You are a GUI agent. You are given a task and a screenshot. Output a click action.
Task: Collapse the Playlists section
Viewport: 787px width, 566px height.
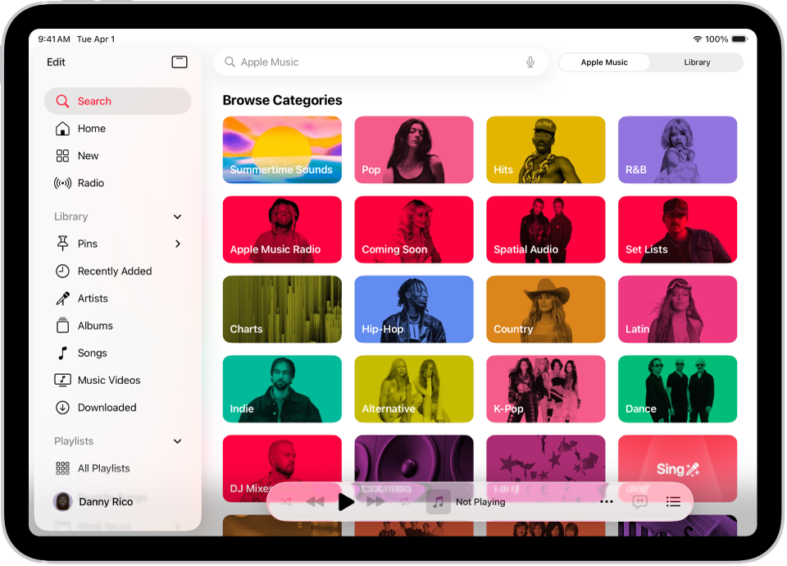click(177, 440)
